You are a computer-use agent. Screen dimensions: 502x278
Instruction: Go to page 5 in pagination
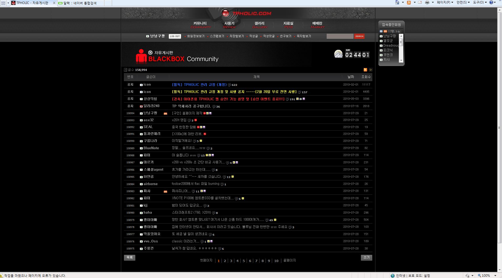tap(244, 261)
